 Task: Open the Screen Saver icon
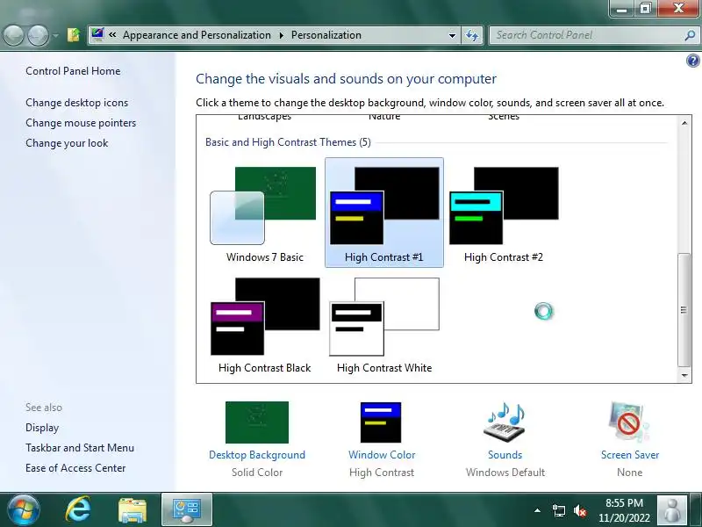629,422
